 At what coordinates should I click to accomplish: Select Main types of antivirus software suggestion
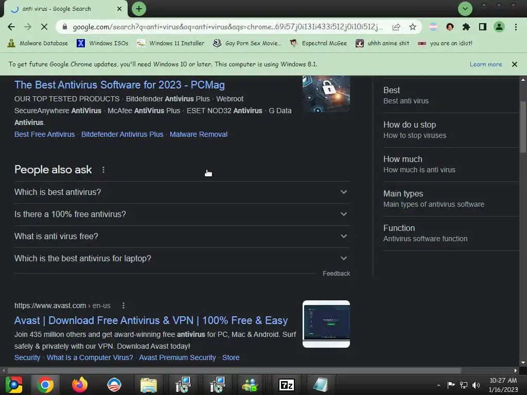[451, 199]
